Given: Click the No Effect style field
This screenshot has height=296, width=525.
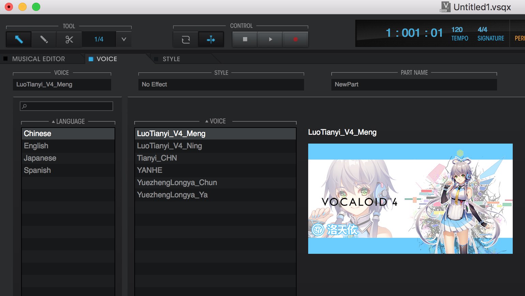Looking at the screenshot, I should [x=221, y=85].
